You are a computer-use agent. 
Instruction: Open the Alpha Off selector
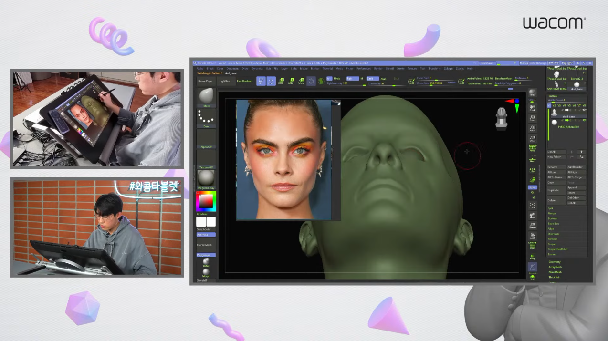coord(206,139)
